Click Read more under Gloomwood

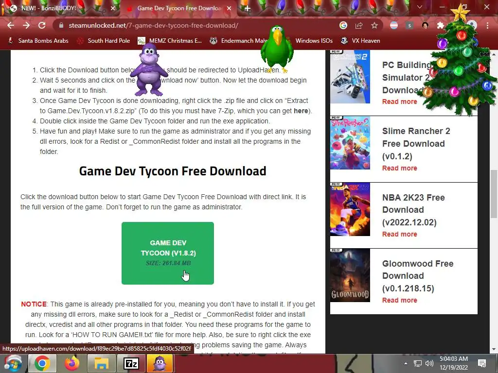400,300
